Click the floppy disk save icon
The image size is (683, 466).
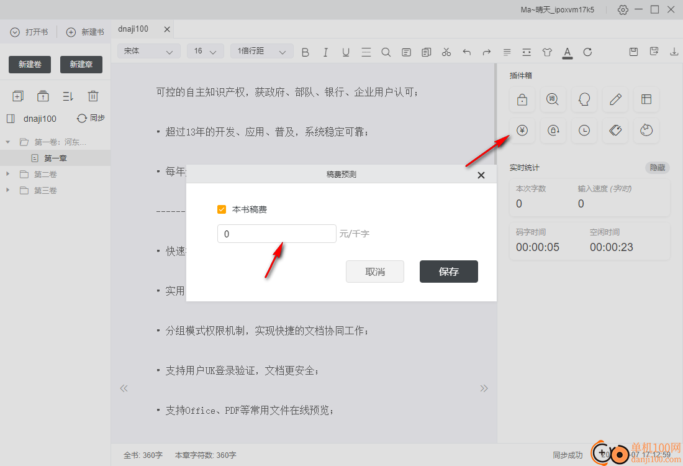click(634, 52)
